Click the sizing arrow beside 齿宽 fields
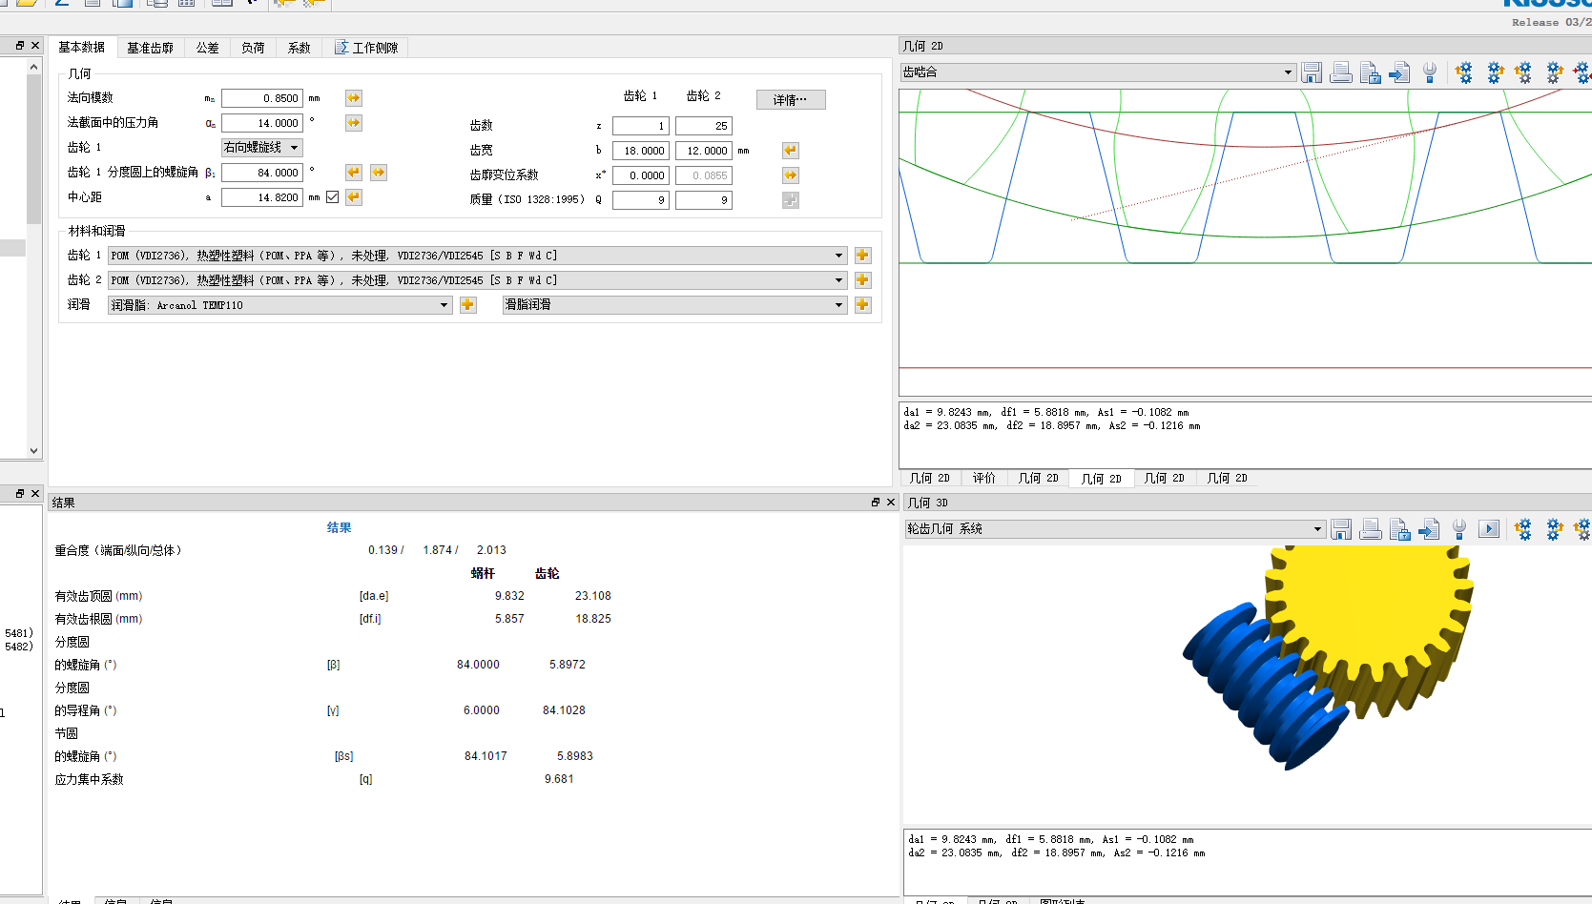Viewport: 1592px width, 904px height. click(x=790, y=151)
